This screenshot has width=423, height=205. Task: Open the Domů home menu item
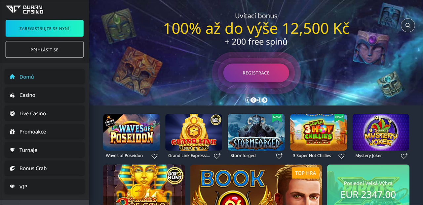coord(45,77)
